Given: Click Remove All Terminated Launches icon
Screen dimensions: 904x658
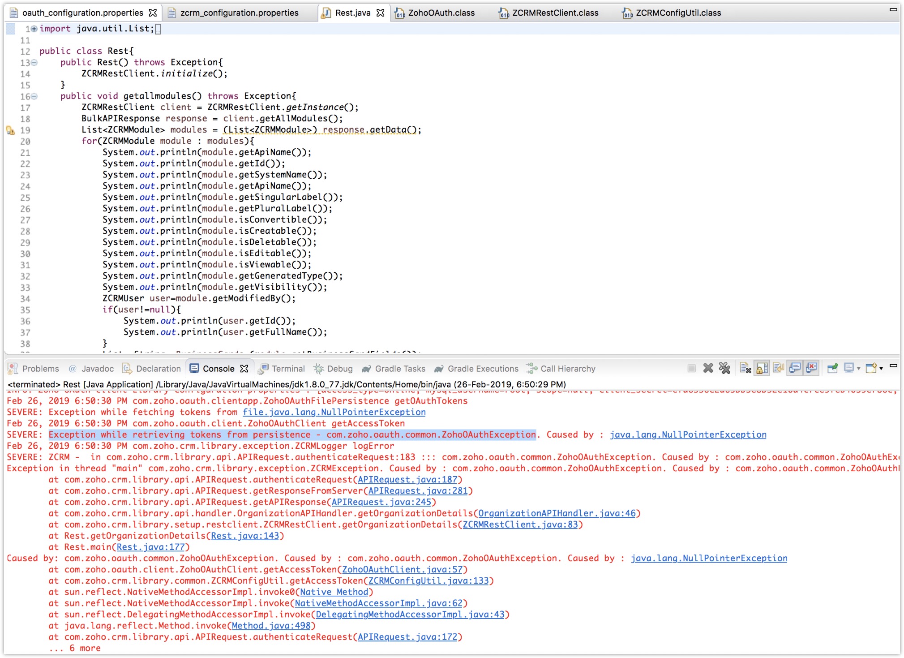Looking at the screenshot, I should tap(724, 368).
